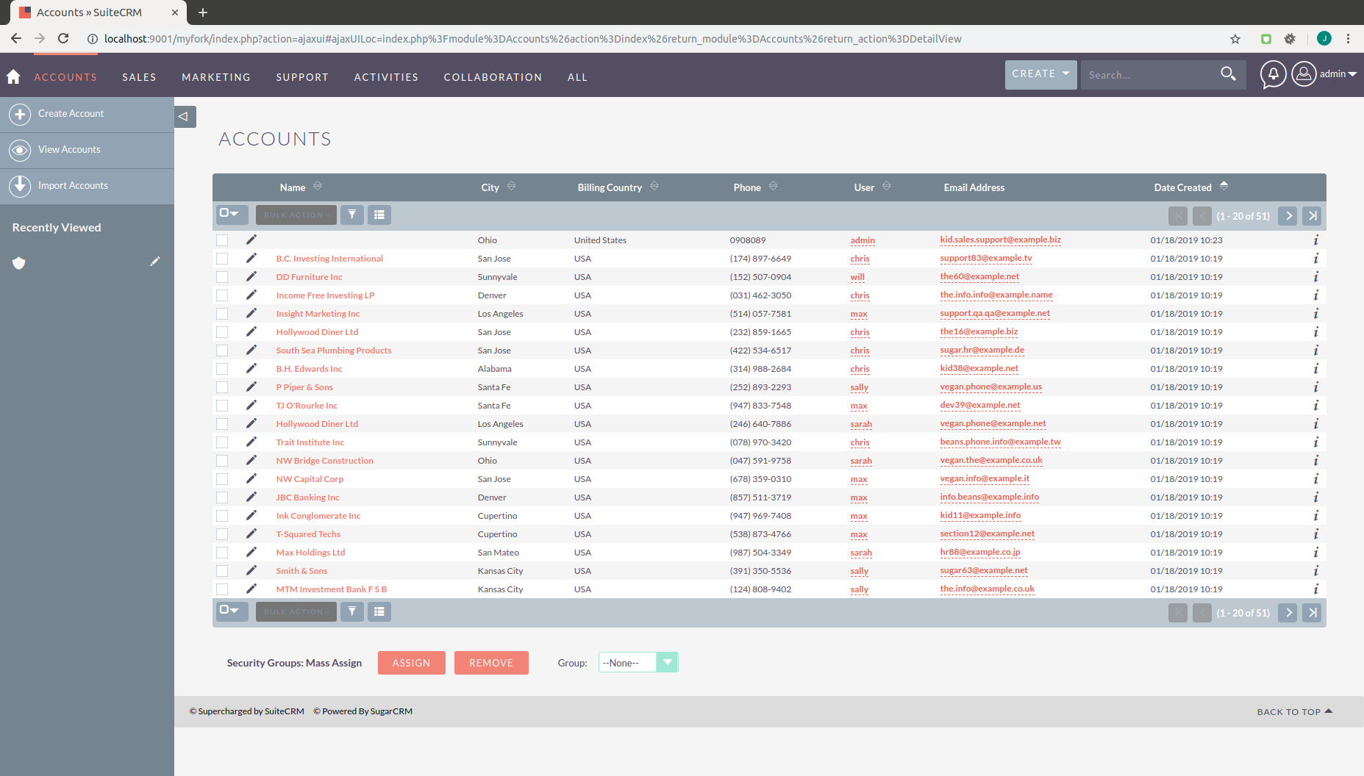This screenshot has height=776, width=1364.
Task: Select checkbox for Income Free Investing LP
Action: tap(222, 295)
